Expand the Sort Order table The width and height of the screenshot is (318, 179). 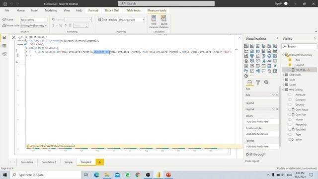point(284,75)
